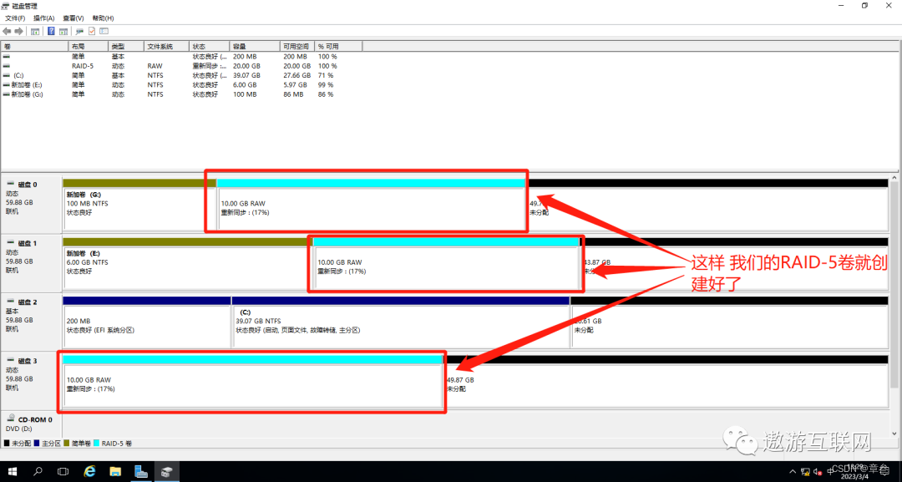Open taskbar search magnifier

point(38,472)
